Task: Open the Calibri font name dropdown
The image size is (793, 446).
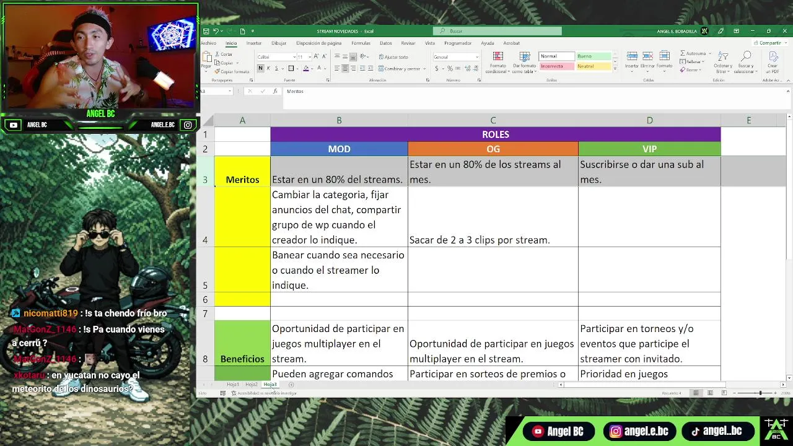Action: point(294,57)
